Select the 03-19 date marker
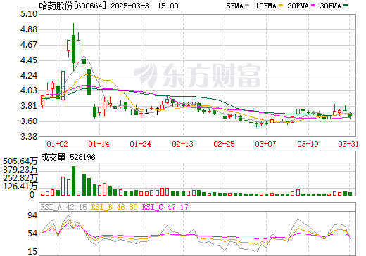The height and width of the screenshot is (256, 366). 308,144
